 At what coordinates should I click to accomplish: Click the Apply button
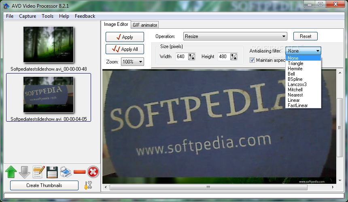(125, 37)
